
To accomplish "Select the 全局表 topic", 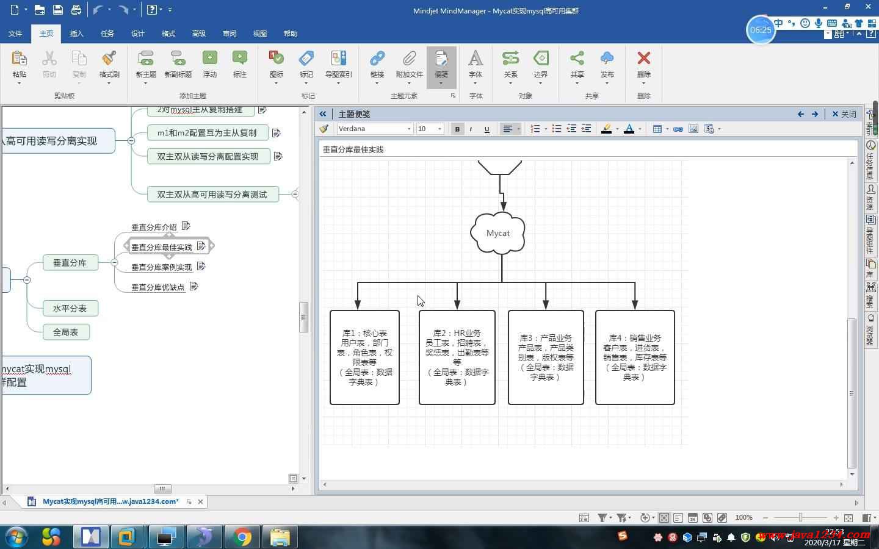I will [66, 332].
